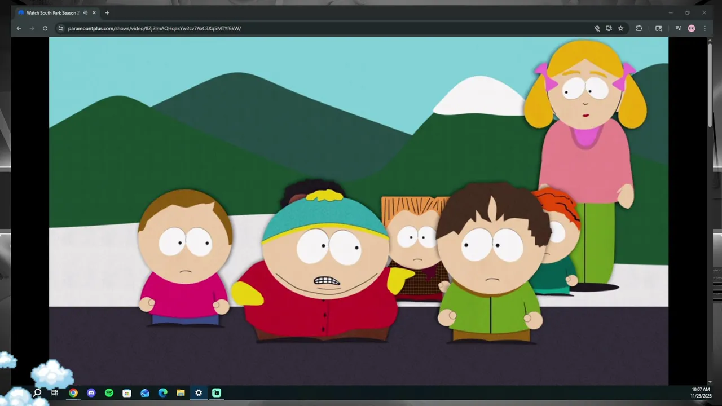Close the Watch South Park tab
Viewport: 722px width, 406px height.
(94, 12)
